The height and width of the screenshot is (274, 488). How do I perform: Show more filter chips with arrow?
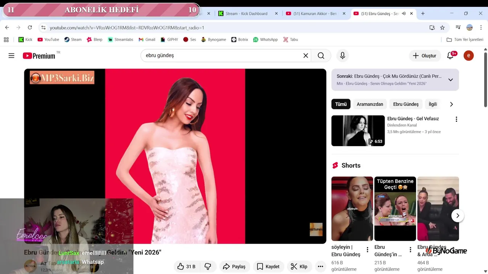(x=451, y=104)
